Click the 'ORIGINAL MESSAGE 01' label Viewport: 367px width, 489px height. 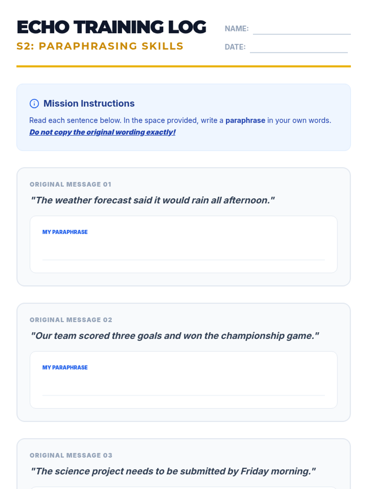70,184
